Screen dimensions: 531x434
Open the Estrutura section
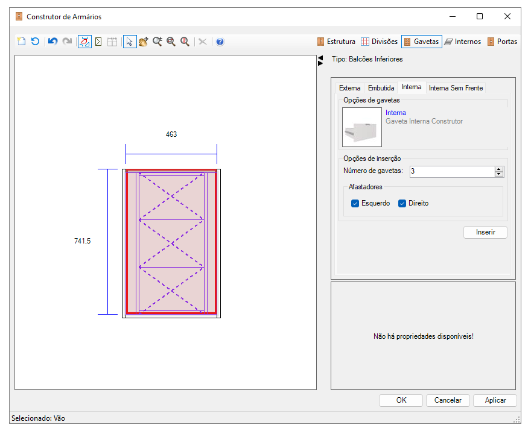pyautogui.click(x=336, y=42)
